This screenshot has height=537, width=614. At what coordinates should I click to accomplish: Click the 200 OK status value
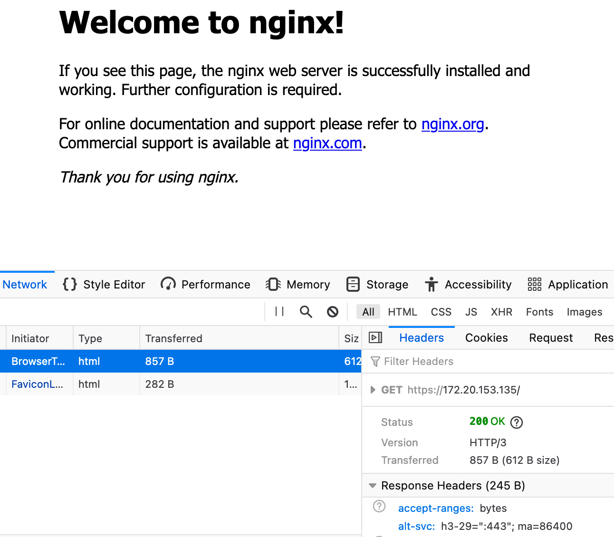click(x=487, y=422)
